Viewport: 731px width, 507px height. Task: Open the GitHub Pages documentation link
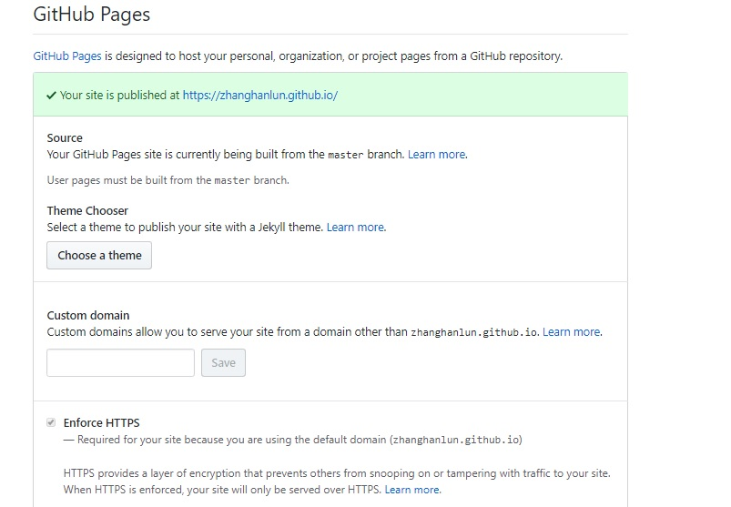click(x=67, y=56)
